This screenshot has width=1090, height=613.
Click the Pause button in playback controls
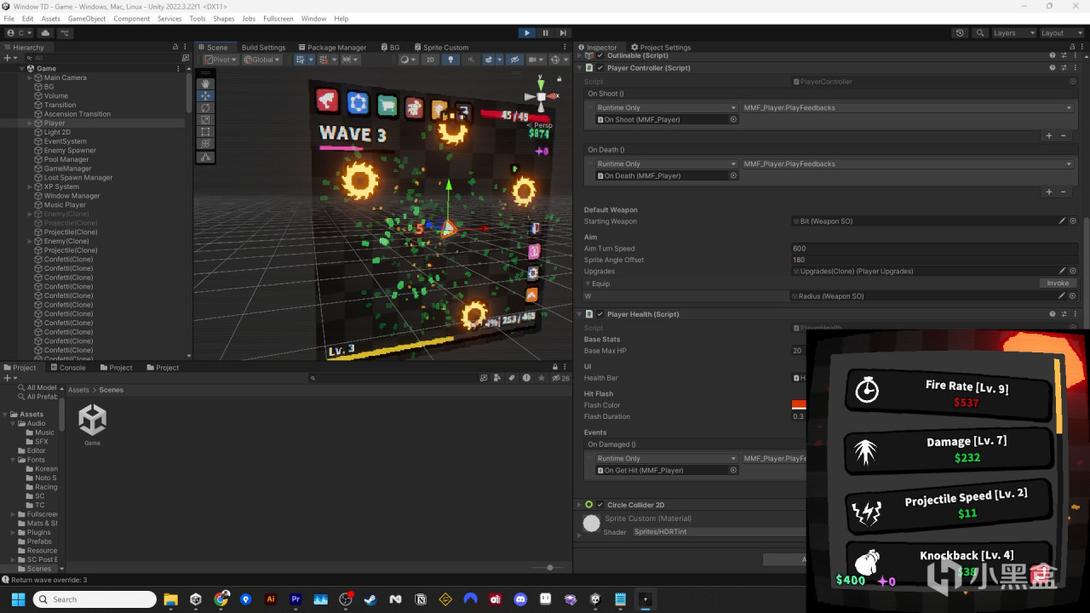(x=545, y=33)
